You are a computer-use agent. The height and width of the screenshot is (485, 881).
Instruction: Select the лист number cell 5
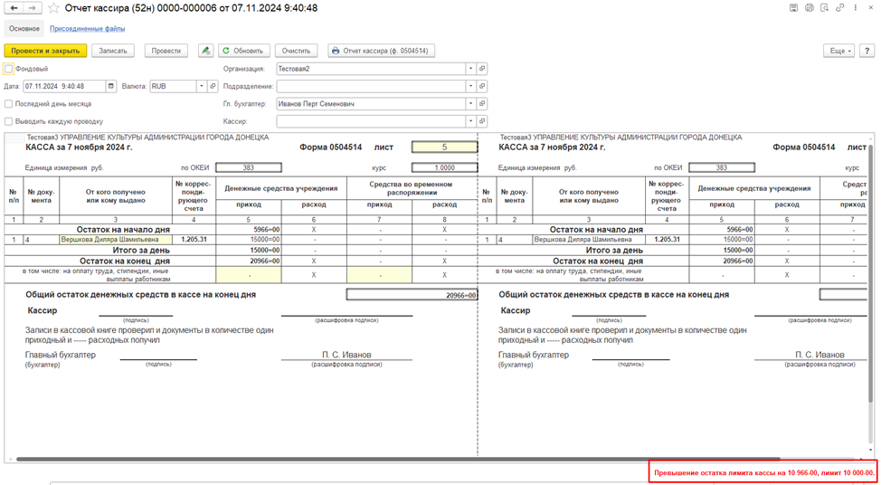(444, 147)
